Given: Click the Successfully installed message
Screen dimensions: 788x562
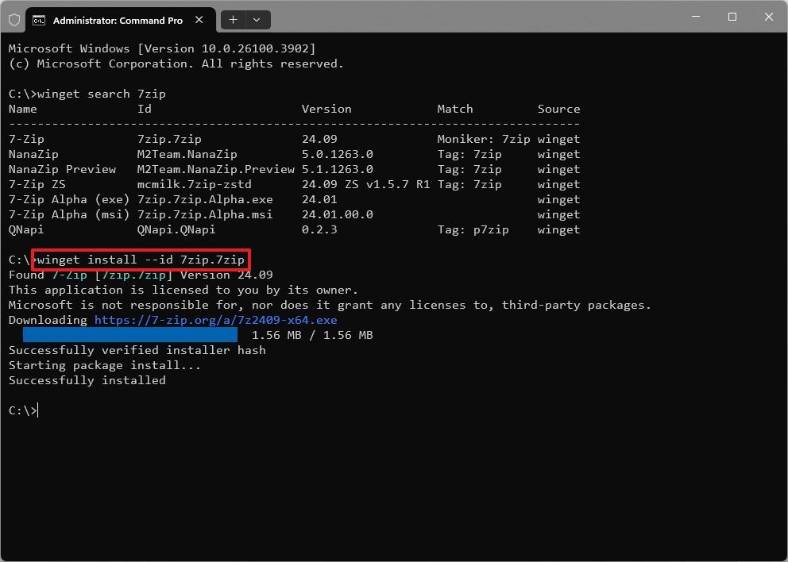Looking at the screenshot, I should pyautogui.click(x=88, y=380).
